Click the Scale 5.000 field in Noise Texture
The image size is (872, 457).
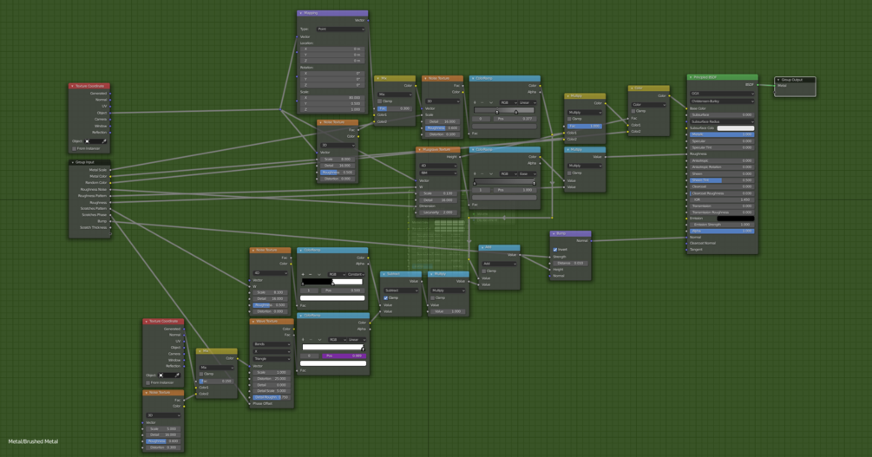tap(163, 428)
